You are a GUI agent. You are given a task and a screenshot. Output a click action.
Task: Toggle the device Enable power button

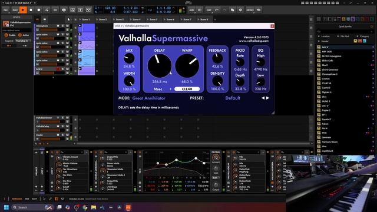(x=6, y=35)
